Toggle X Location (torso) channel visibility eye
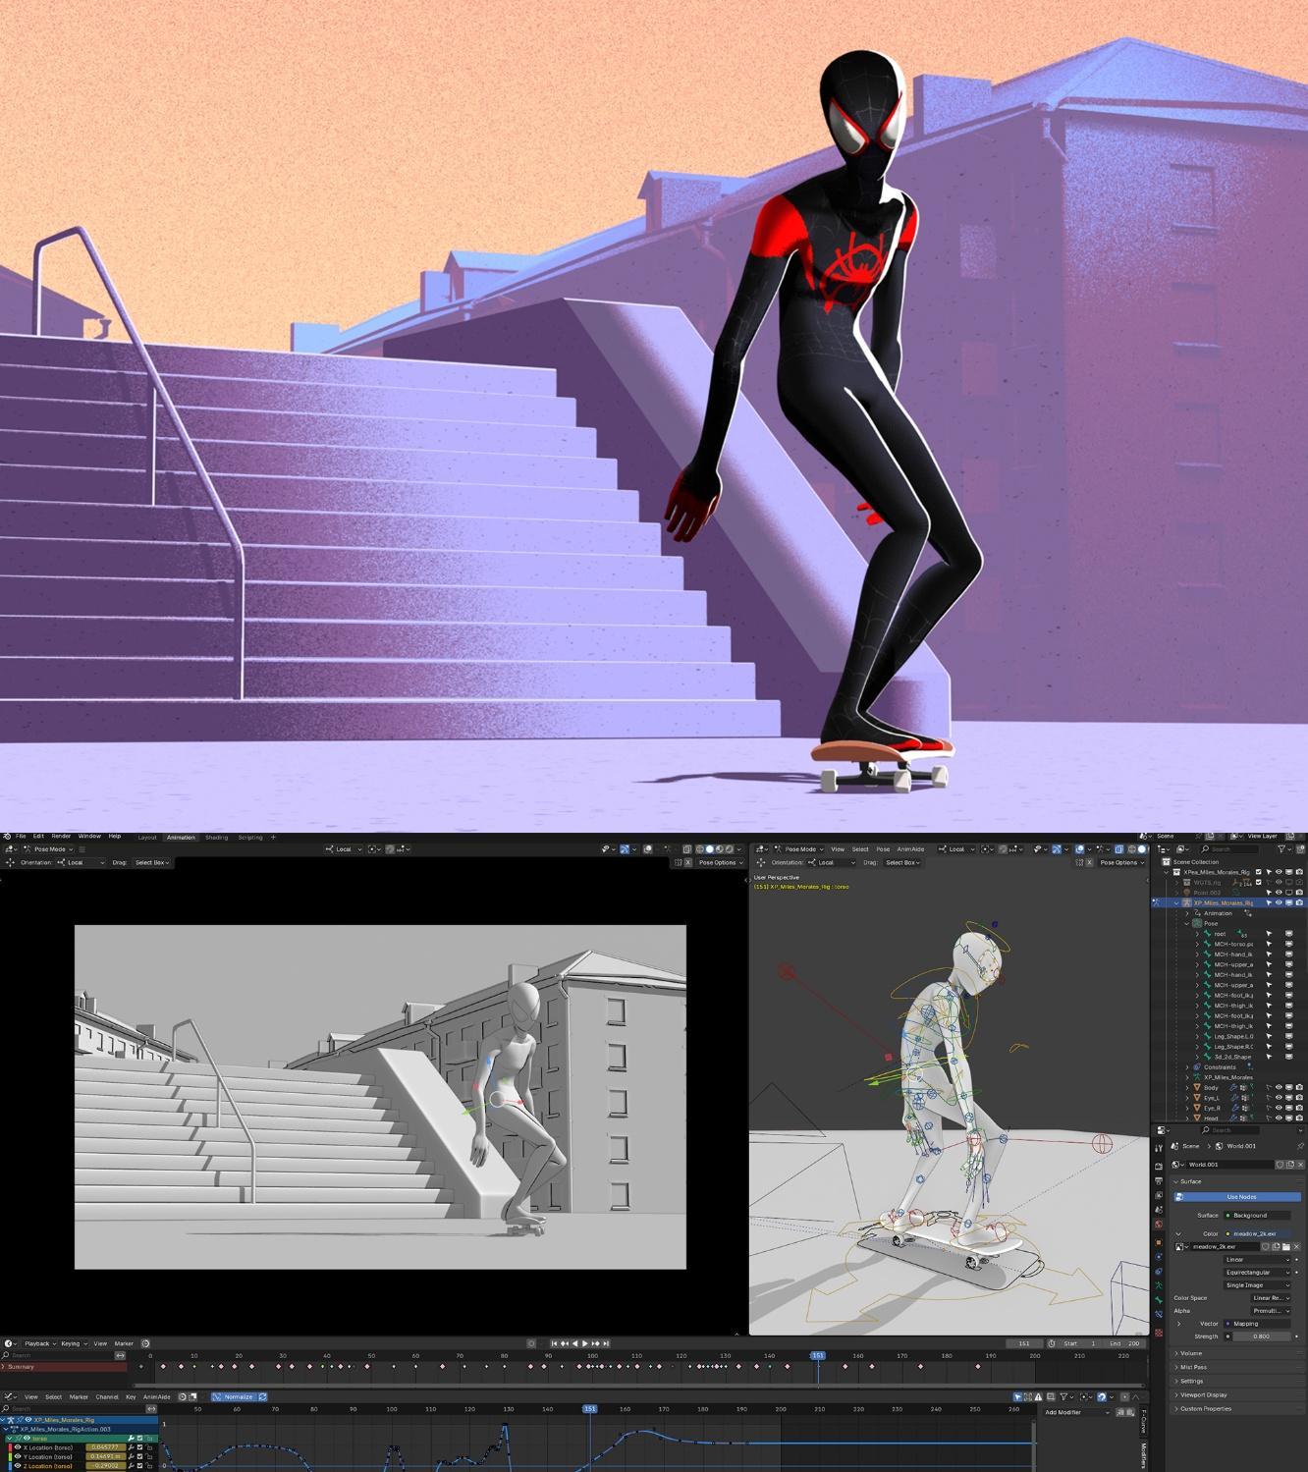 click(17, 1447)
